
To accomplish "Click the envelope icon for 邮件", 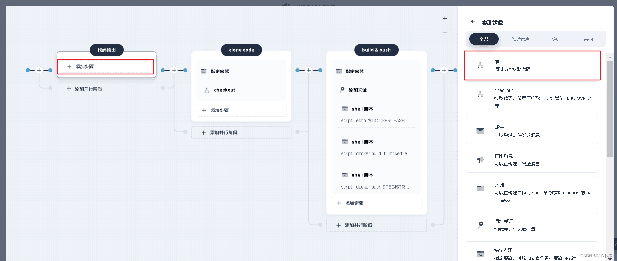I will [x=480, y=131].
